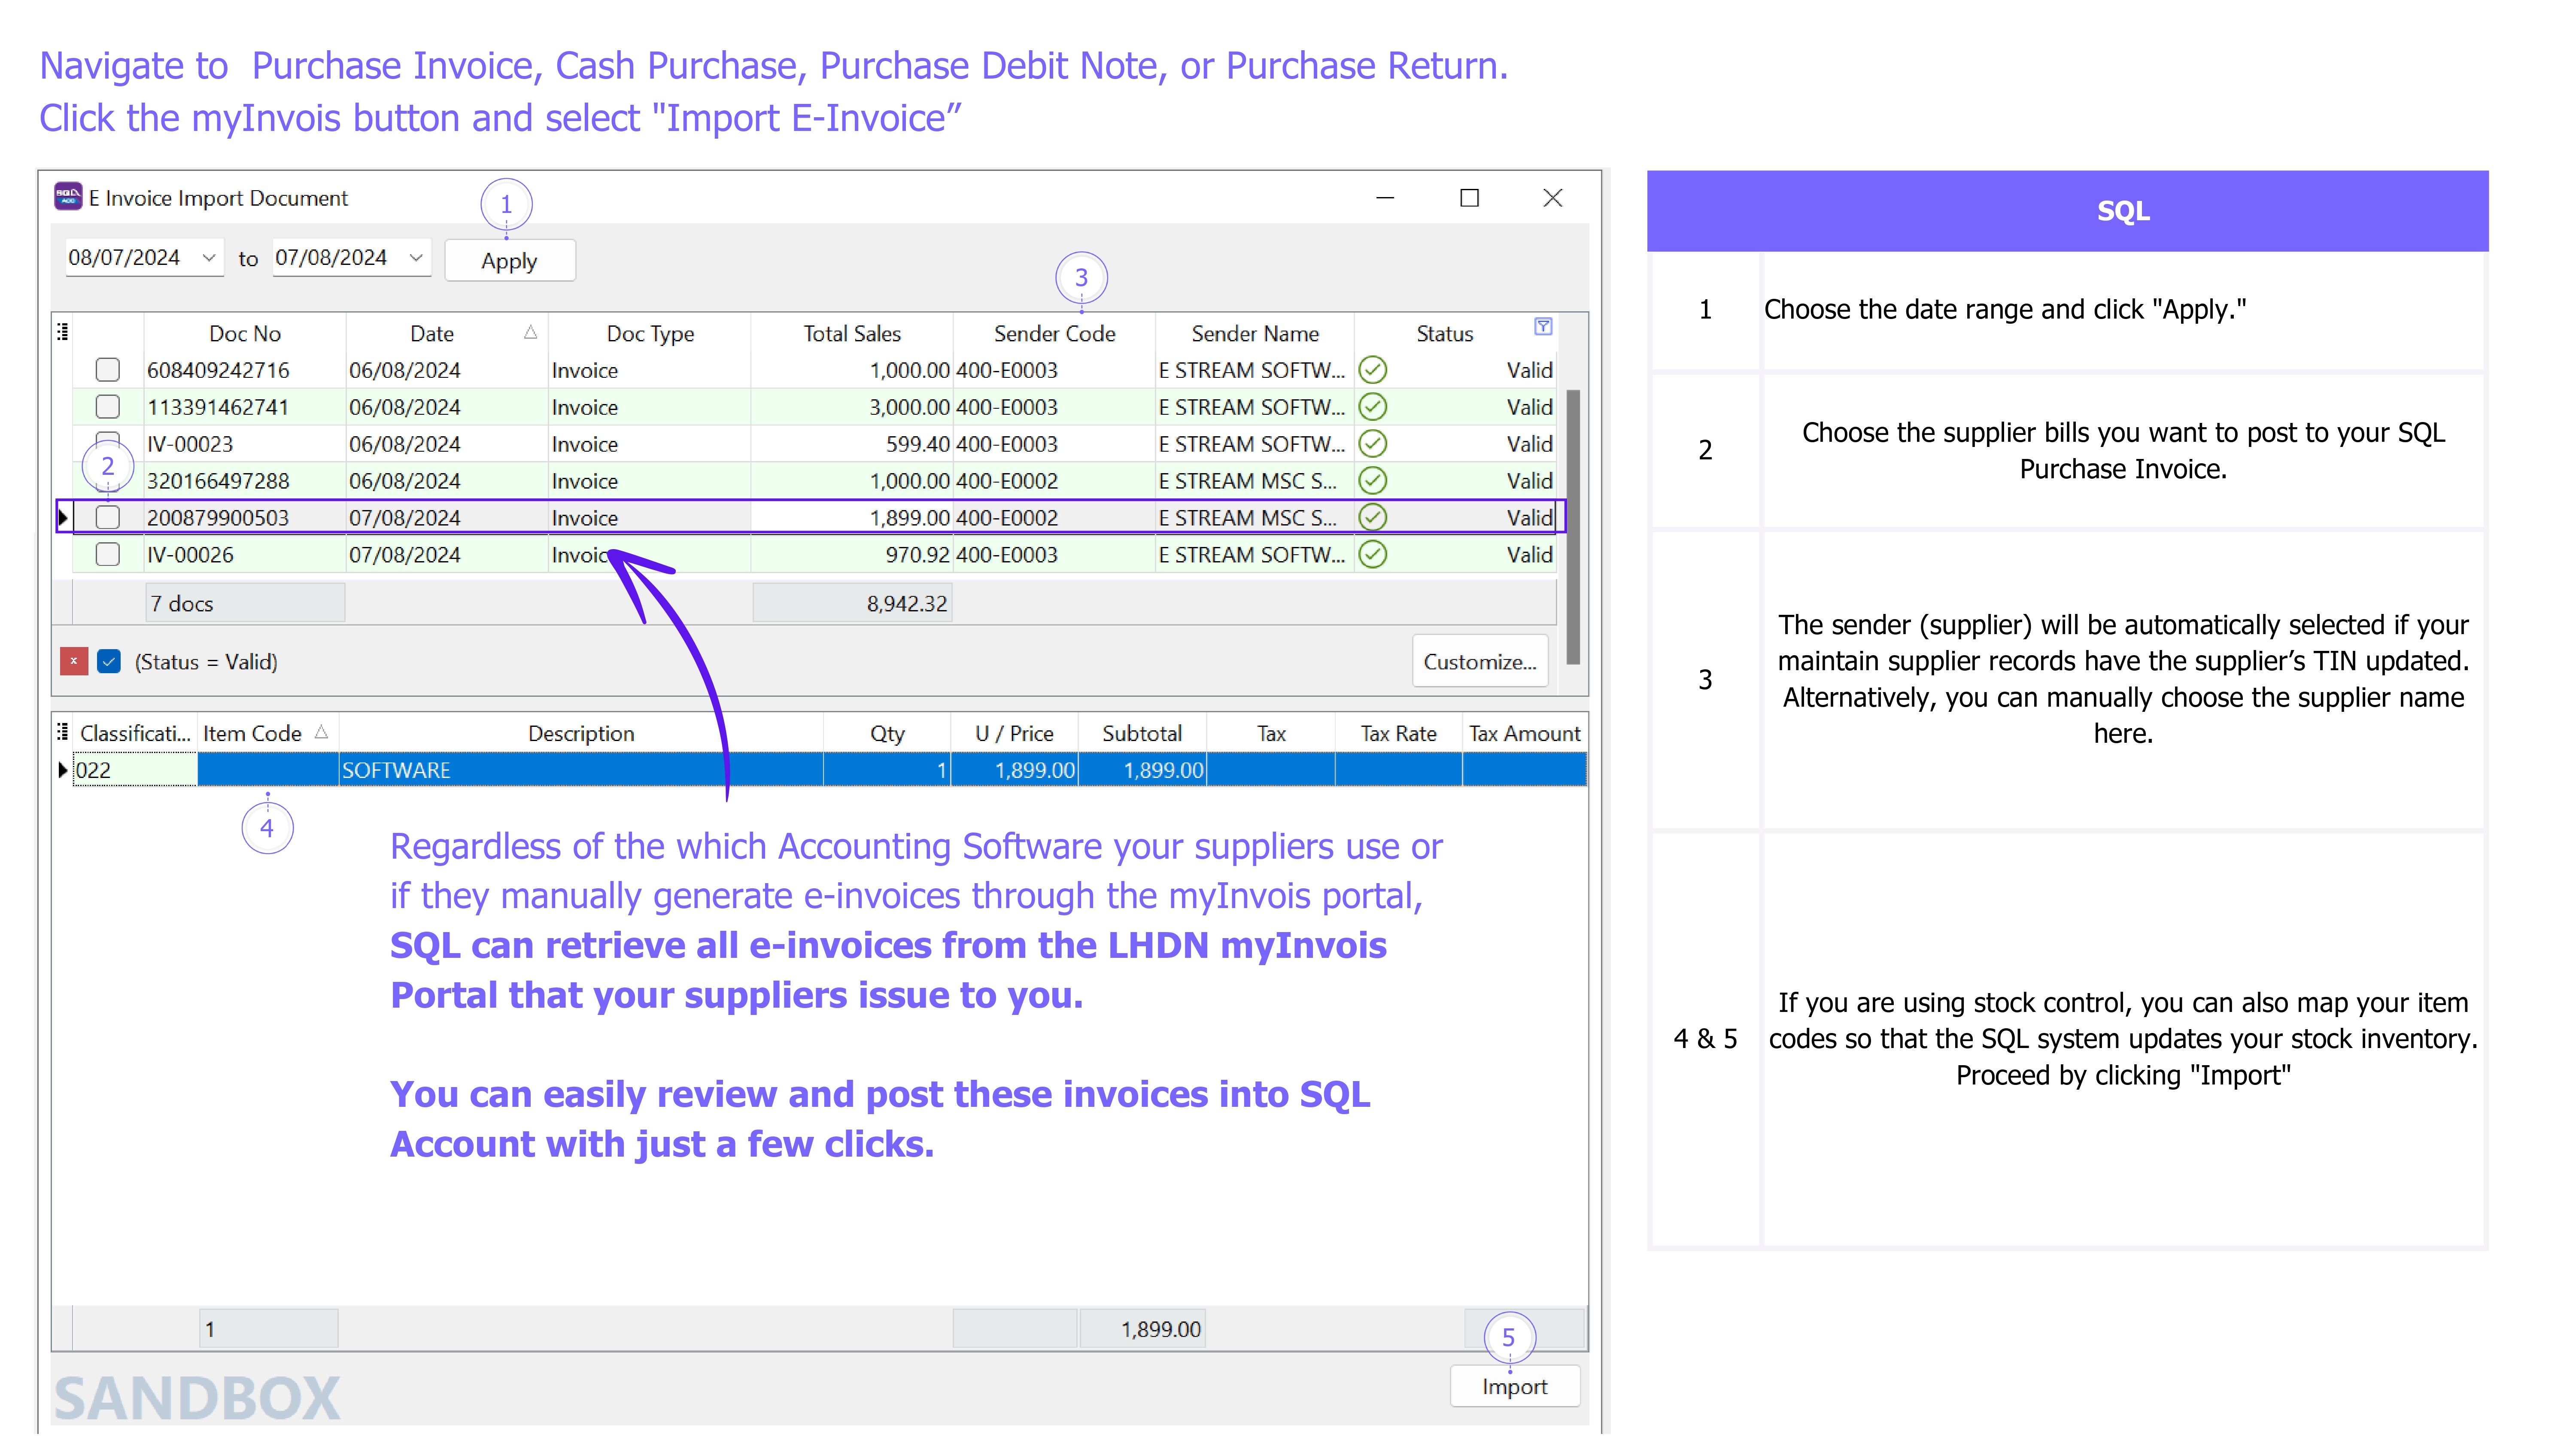This screenshot has width=2576, height=1449.
Task: Remove the Status = Valid filter (red X)
Action: point(74,661)
